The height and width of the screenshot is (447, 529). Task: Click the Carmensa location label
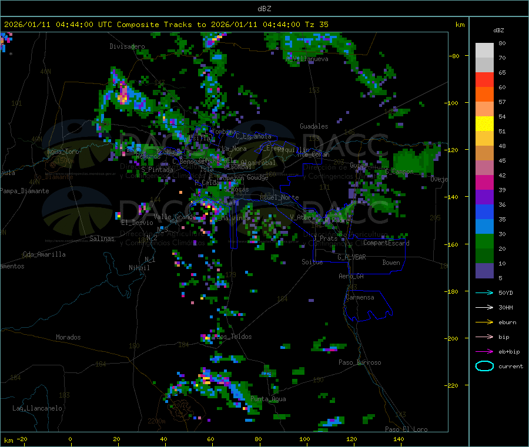(360, 297)
